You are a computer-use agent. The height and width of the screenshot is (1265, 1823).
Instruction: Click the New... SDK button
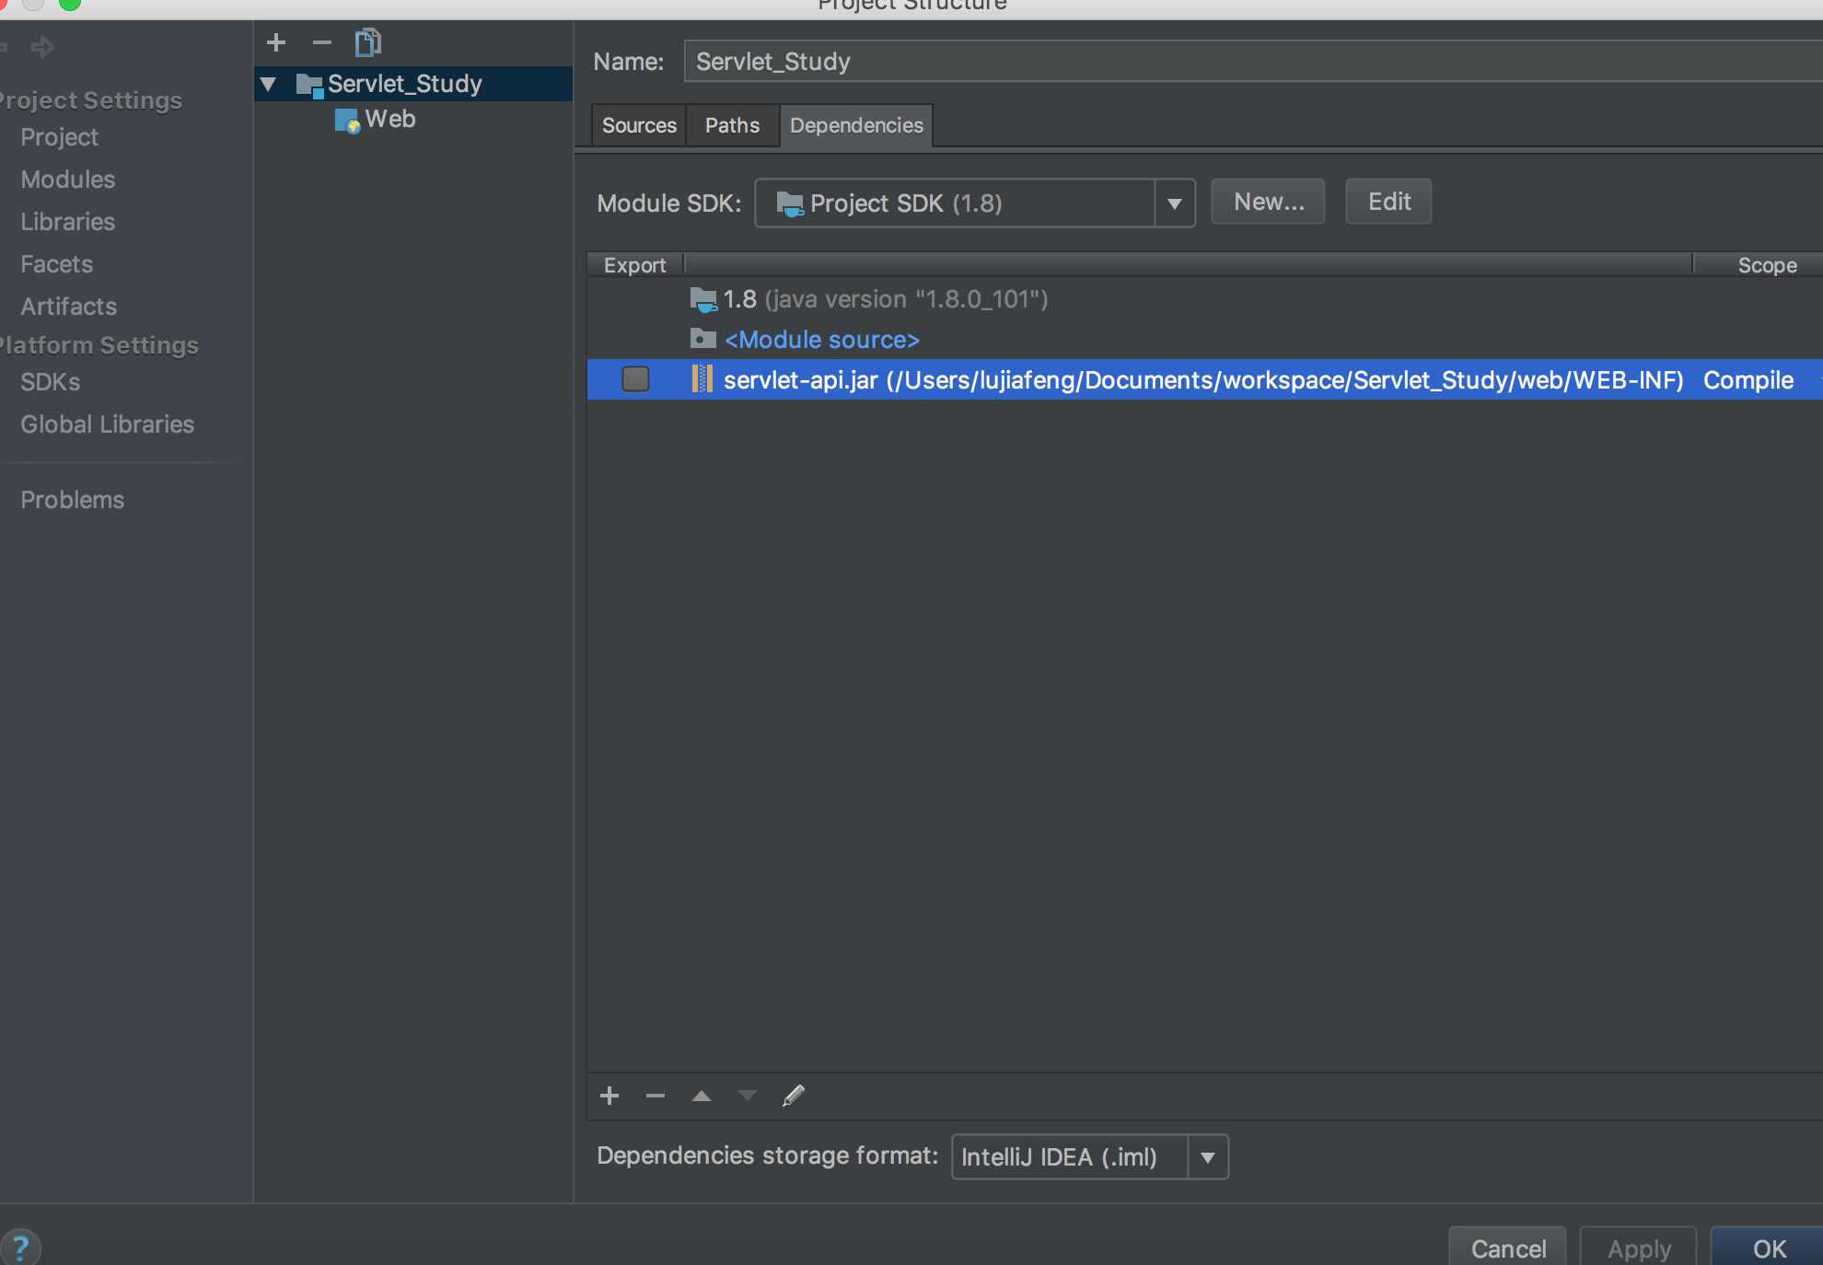coord(1268,202)
